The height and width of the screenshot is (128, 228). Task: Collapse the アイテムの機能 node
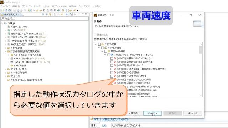coord(99,48)
